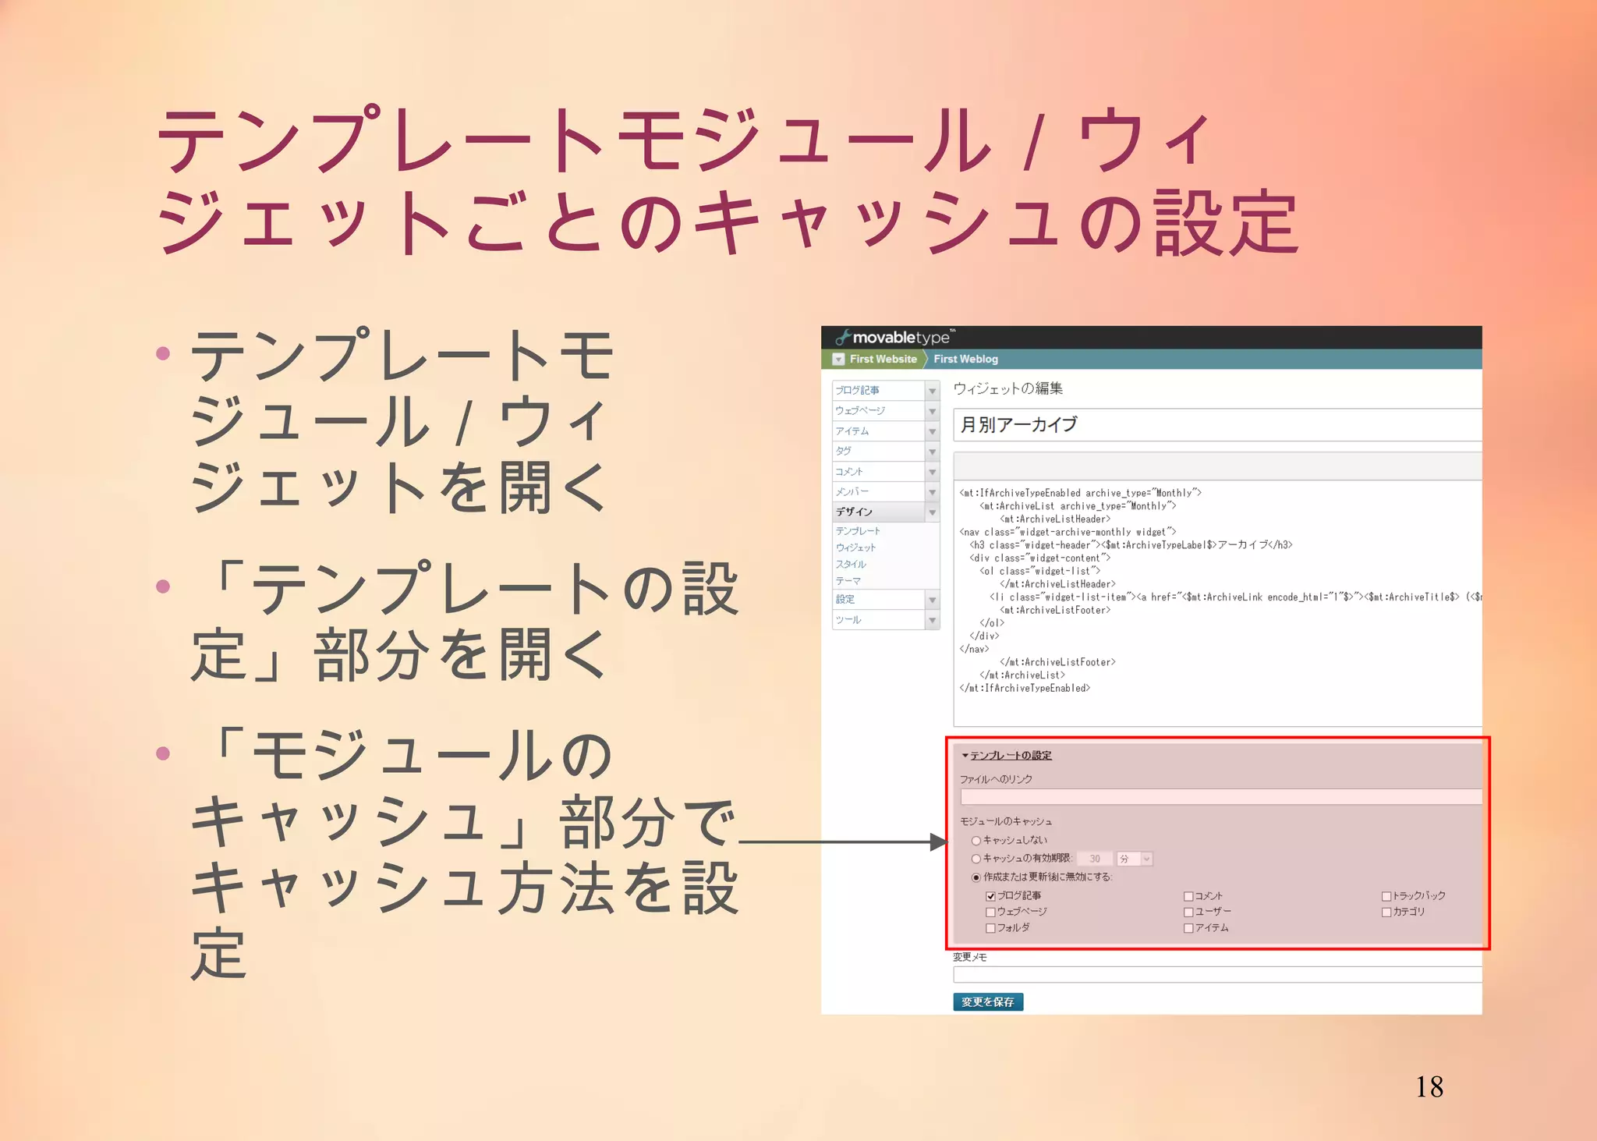Collapse the デザイン menu arrow

point(932,512)
